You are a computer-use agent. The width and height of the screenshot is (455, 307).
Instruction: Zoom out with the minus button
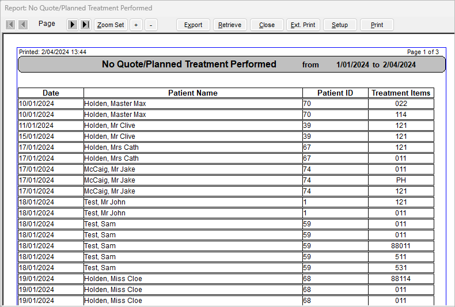[151, 25]
